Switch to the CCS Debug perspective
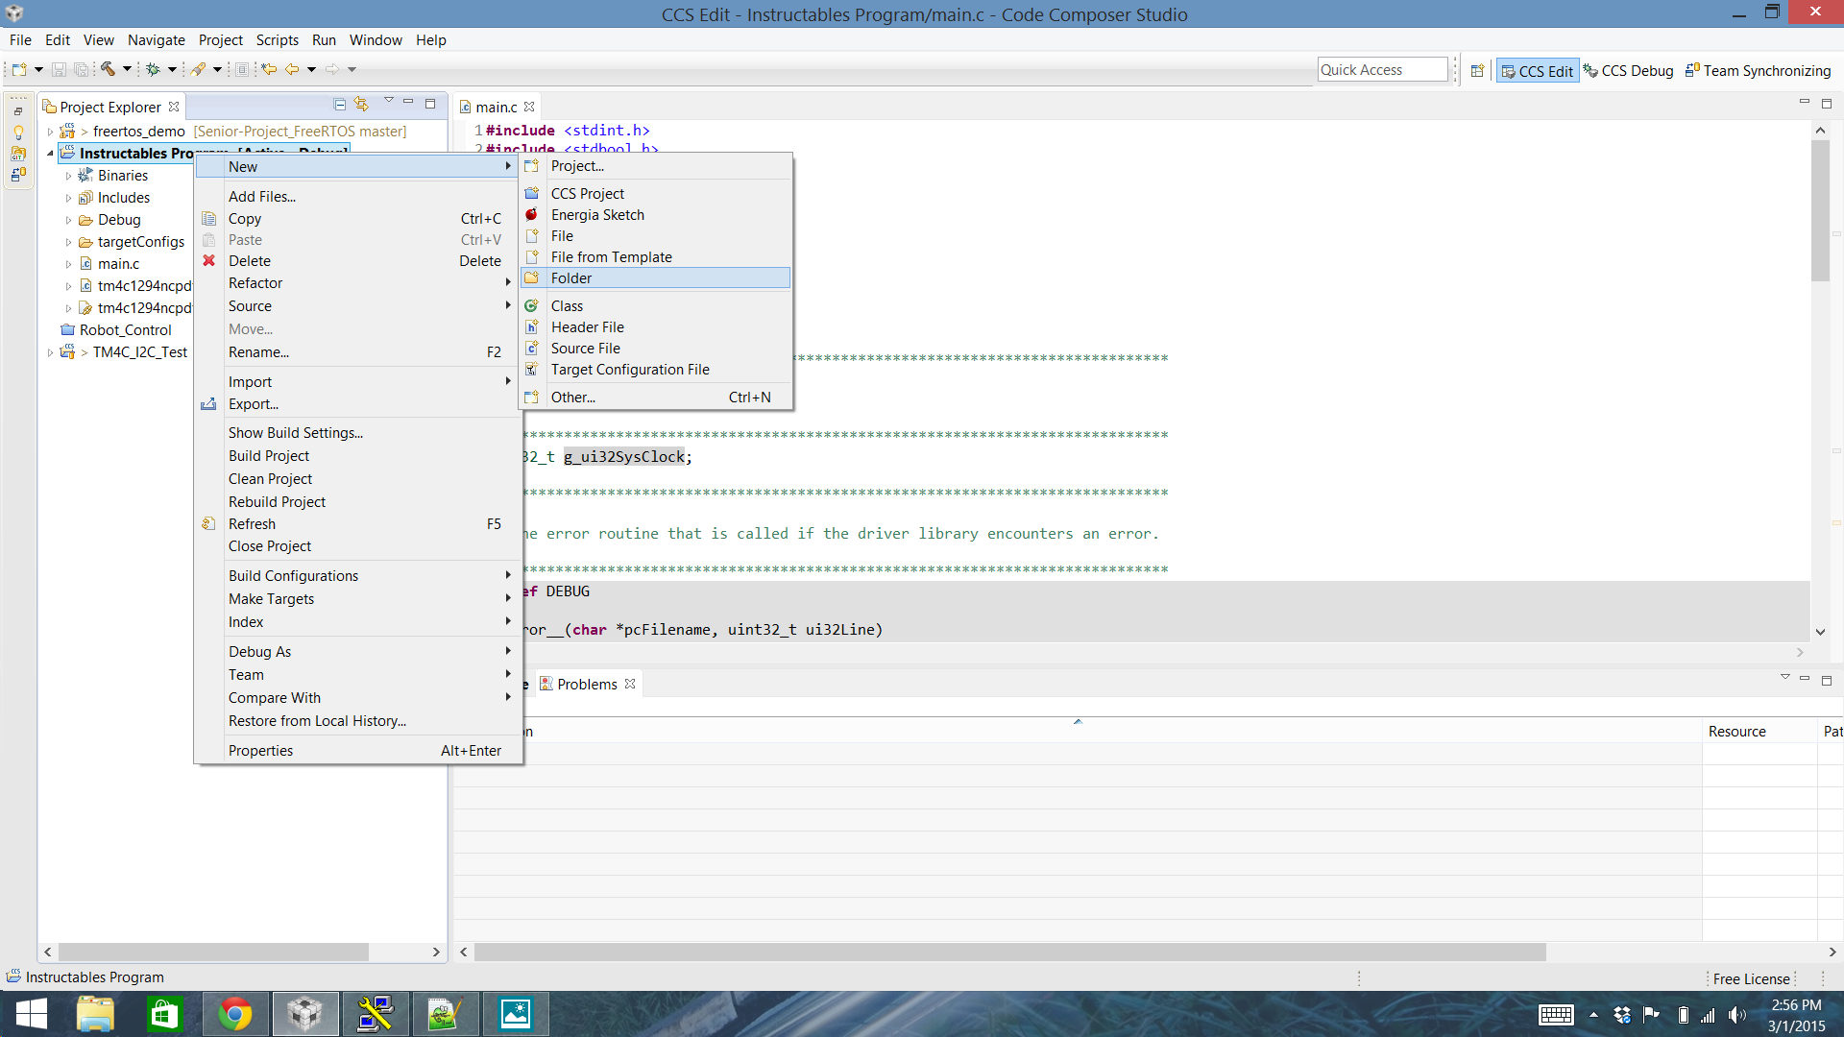Image resolution: width=1844 pixels, height=1037 pixels. point(1629,70)
